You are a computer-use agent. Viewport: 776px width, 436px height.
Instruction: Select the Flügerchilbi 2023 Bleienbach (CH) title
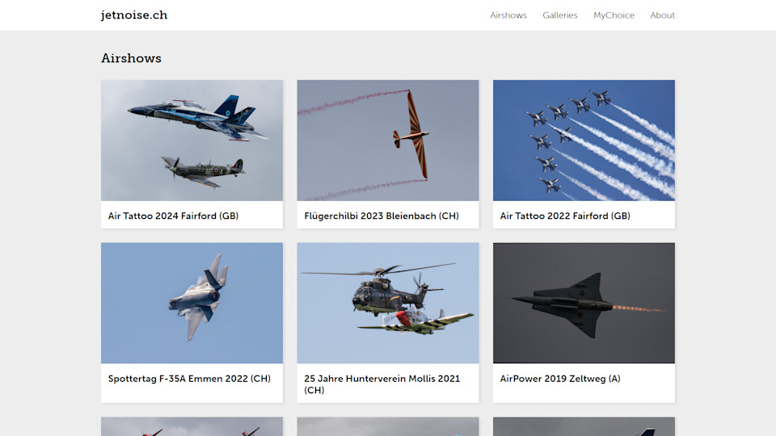point(382,216)
